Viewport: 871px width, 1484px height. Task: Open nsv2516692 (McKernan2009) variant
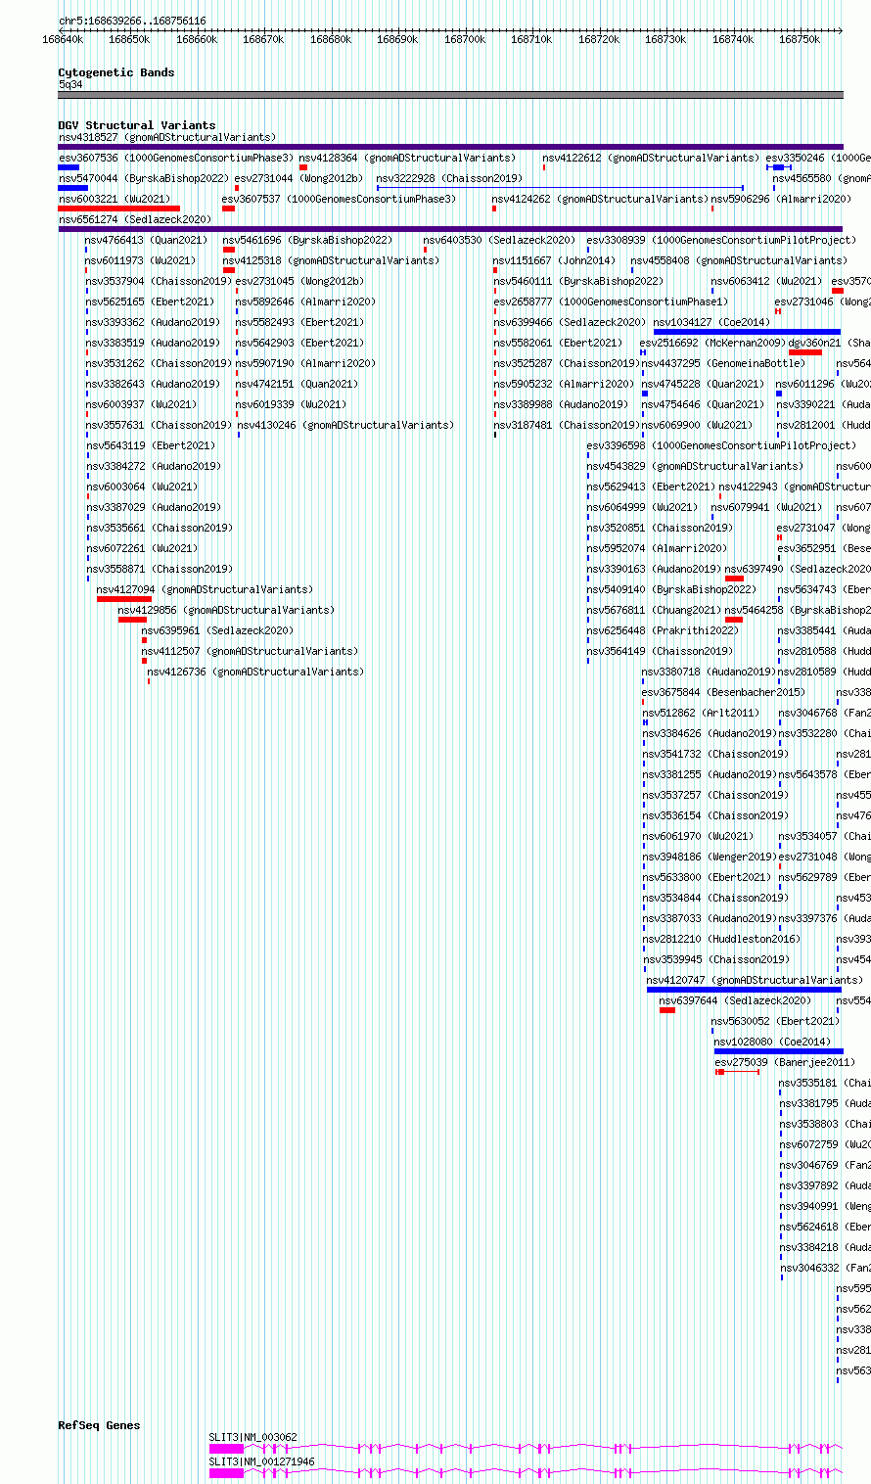pyautogui.click(x=712, y=343)
